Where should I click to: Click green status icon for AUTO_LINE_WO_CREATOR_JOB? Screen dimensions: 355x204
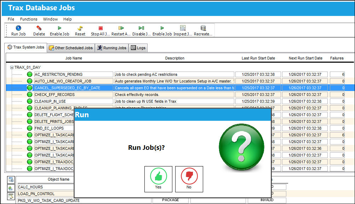pos(30,81)
